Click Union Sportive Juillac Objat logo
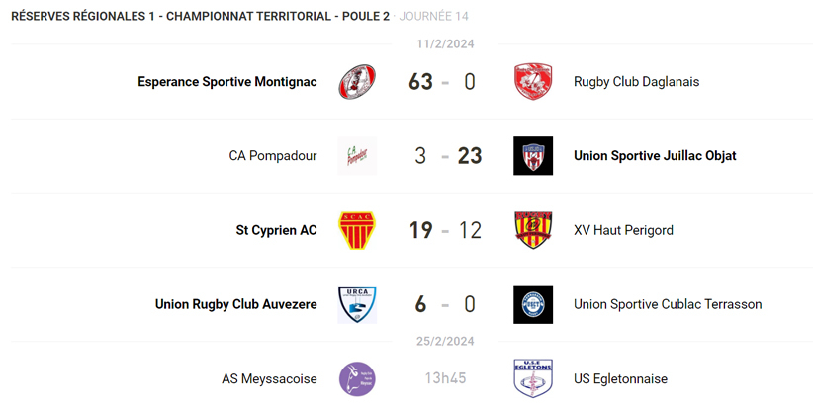The image size is (813, 410). coord(533,156)
